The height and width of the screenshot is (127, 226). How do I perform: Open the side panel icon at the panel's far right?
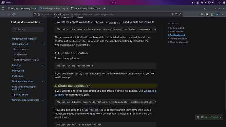pos(224,3)
